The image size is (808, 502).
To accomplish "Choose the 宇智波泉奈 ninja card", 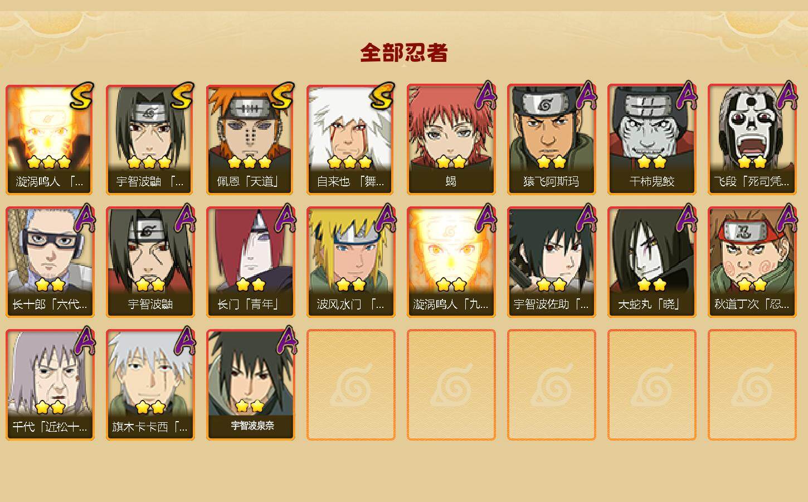I will pos(250,385).
